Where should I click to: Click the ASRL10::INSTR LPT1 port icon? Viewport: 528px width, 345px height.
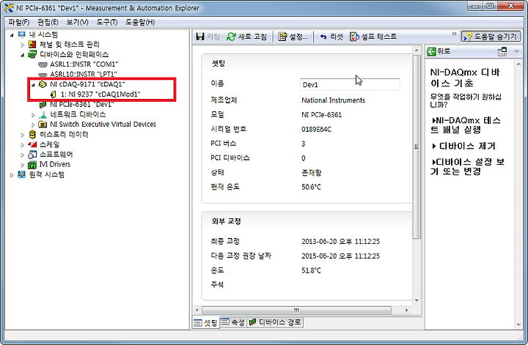(x=43, y=74)
